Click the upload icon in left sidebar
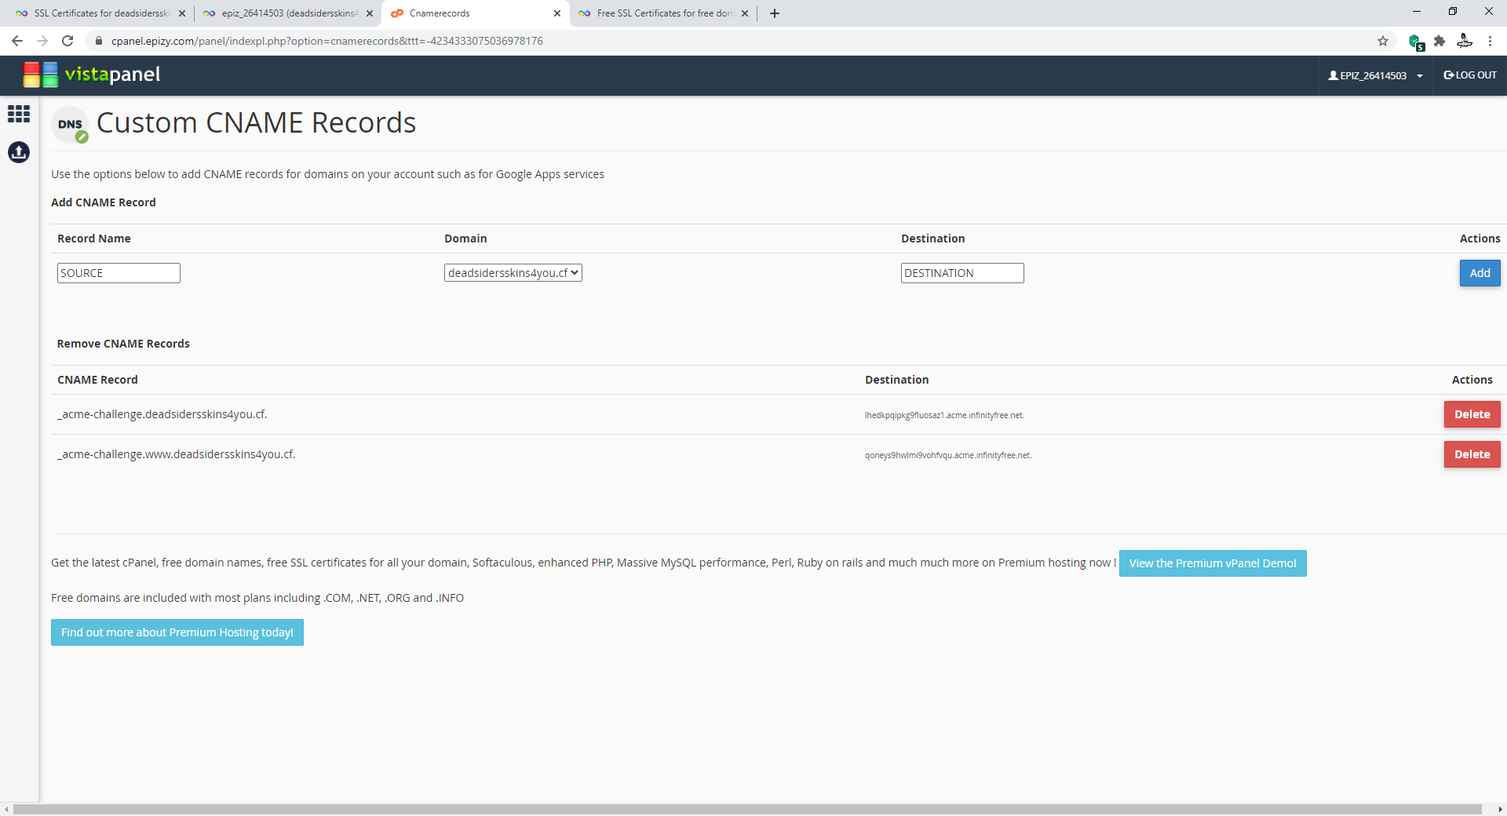The width and height of the screenshot is (1507, 816). [19, 152]
